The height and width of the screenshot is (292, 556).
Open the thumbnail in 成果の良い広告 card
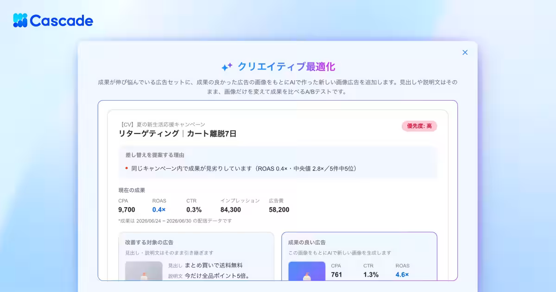click(307, 271)
